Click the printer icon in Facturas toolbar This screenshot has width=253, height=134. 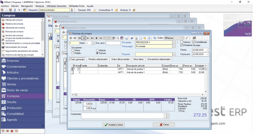[132, 38]
